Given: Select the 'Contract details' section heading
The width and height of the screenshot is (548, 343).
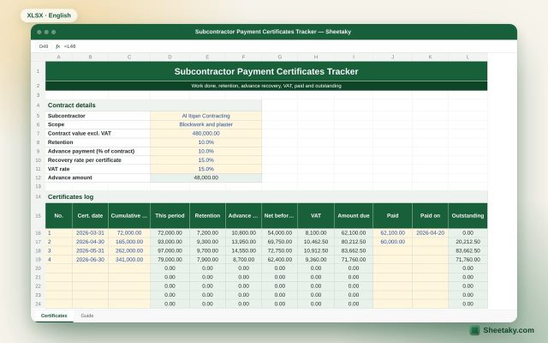Looking at the screenshot, I should click(x=153, y=105).
